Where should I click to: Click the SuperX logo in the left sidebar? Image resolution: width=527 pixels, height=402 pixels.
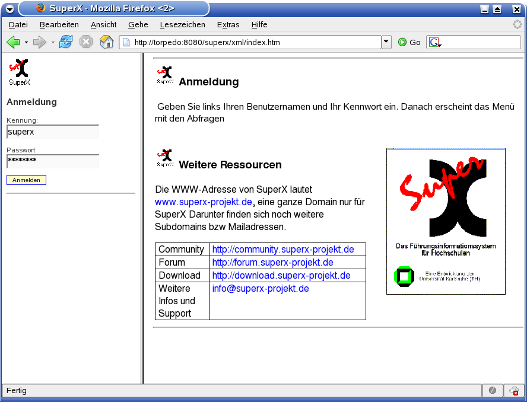pos(20,72)
